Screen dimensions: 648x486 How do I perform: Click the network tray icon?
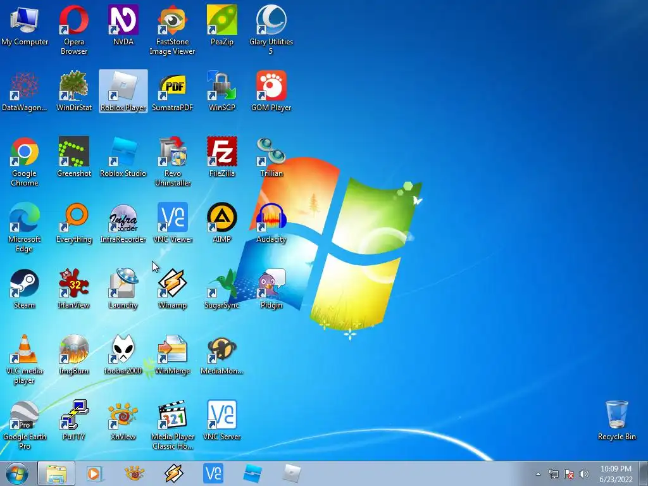(x=553, y=474)
